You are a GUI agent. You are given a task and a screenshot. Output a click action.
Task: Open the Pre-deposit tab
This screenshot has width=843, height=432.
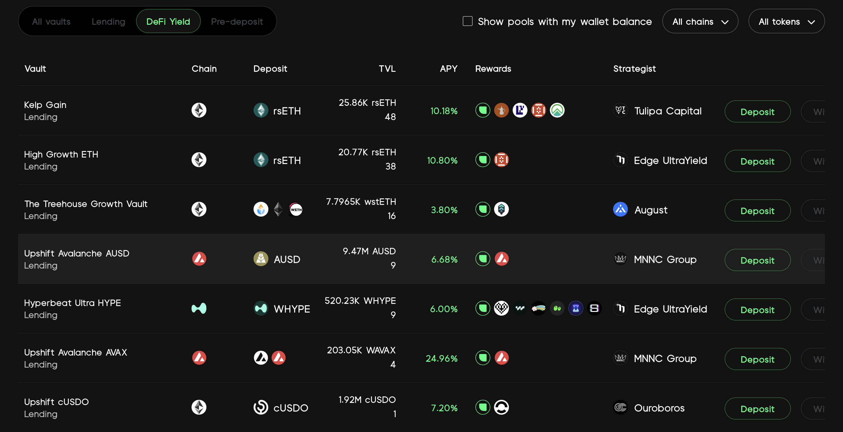tap(237, 22)
